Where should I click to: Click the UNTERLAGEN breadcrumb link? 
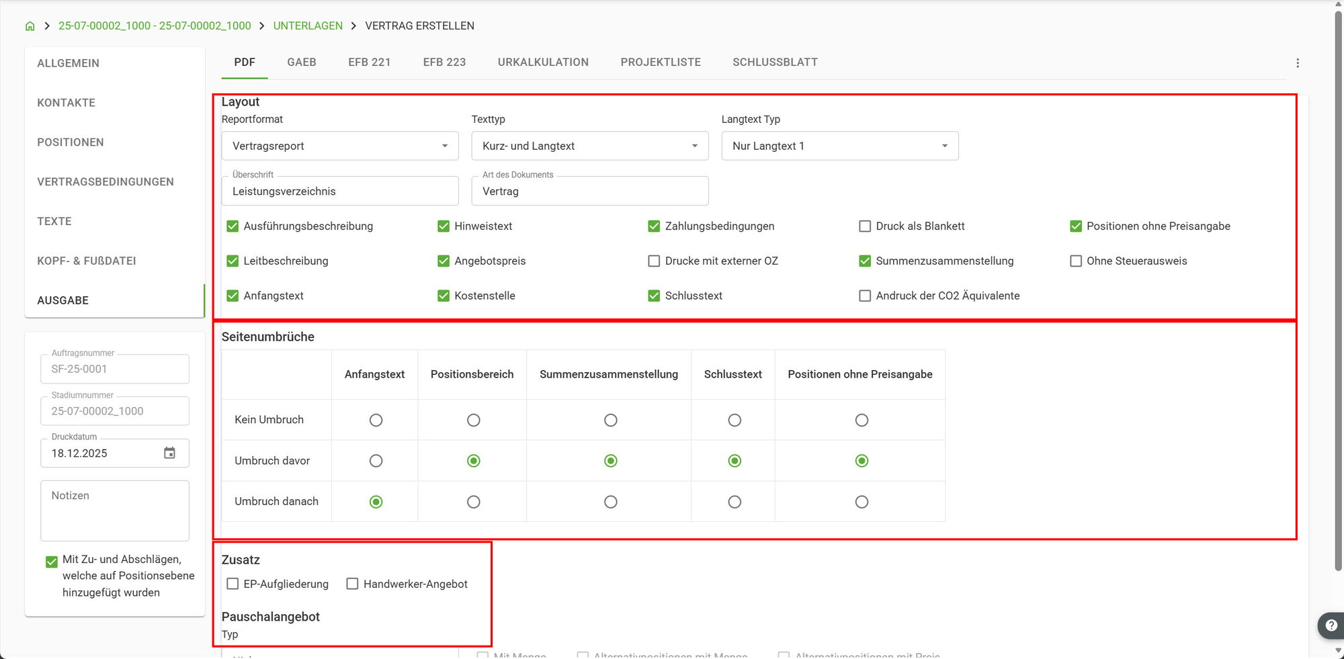pos(308,26)
